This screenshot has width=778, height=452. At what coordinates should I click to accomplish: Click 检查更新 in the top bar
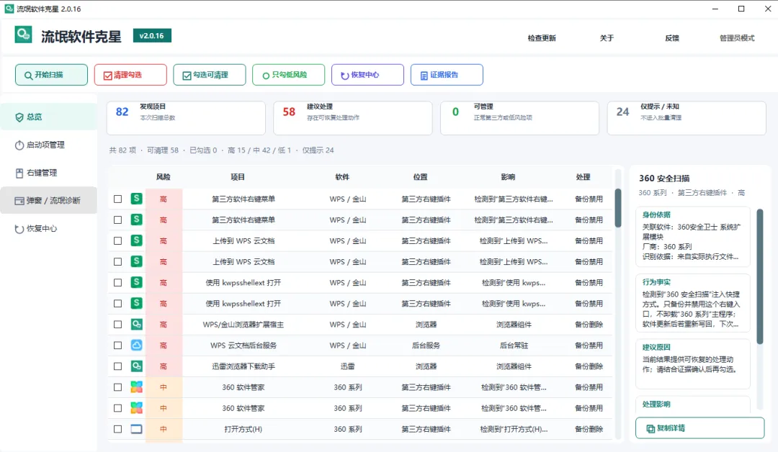[542, 38]
